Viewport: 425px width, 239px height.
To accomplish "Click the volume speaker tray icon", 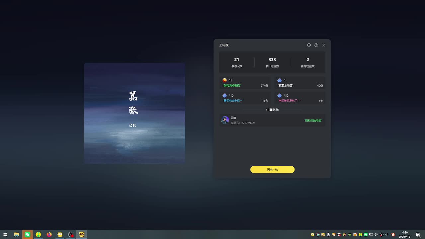I will [376, 235].
